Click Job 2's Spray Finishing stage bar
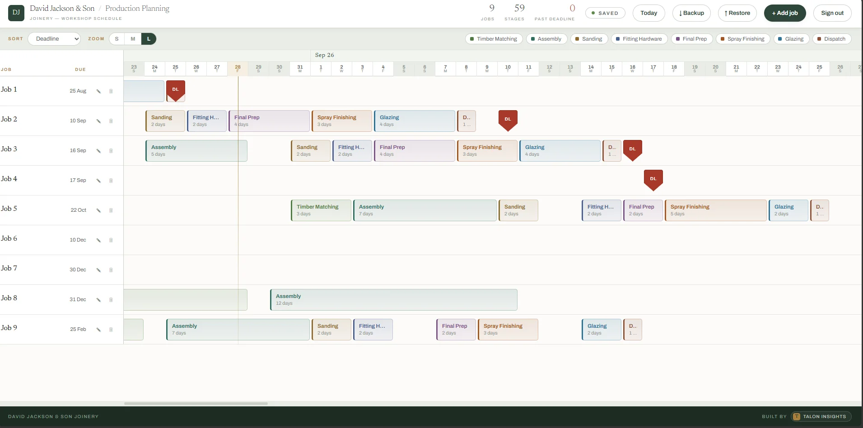 pos(342,121)
